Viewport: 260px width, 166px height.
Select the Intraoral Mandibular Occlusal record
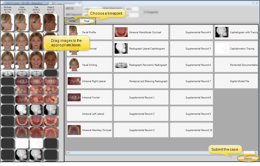point(141,32)
